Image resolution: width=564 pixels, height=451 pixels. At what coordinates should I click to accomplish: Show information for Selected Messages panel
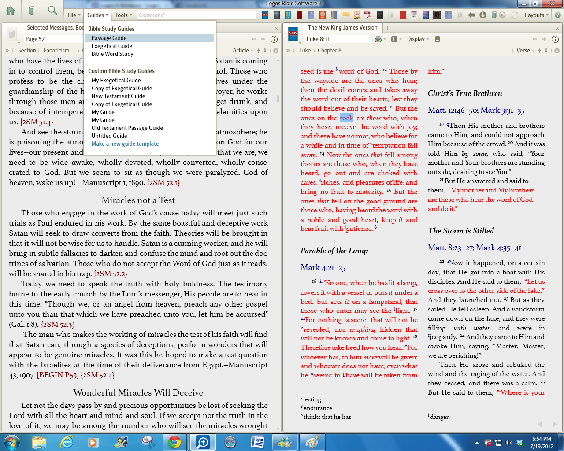point(274,39)
